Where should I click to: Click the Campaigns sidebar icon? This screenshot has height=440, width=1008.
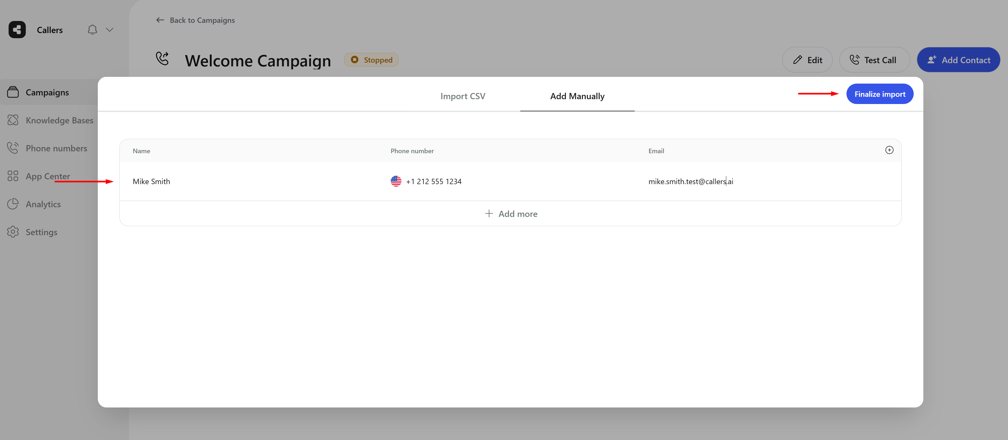(x=13, y=92)
